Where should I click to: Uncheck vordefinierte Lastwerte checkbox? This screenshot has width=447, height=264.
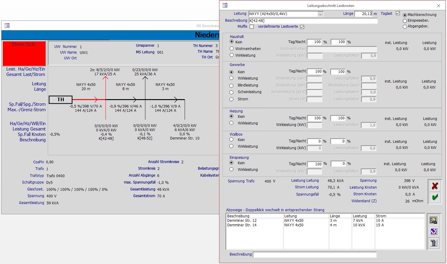[x=302, y=27]
